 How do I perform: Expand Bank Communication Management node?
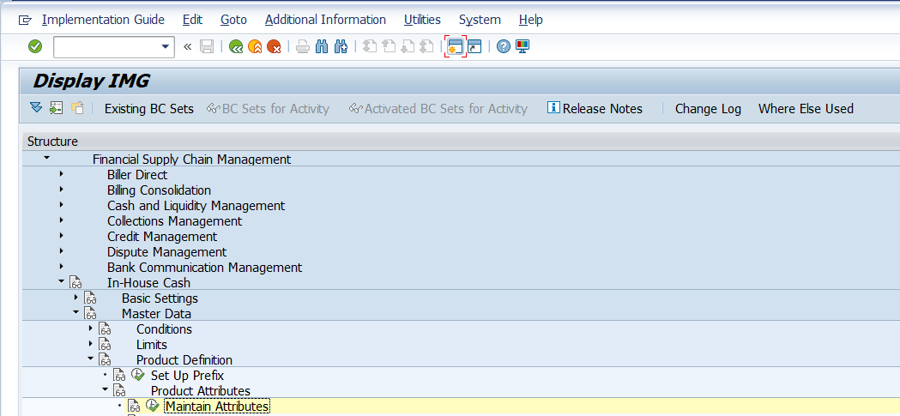tap(62, 266)
